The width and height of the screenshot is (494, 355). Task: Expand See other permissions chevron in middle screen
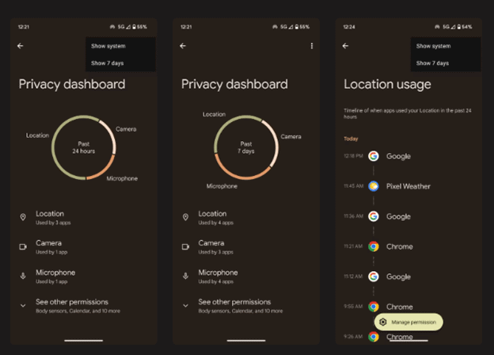point(185,306)
